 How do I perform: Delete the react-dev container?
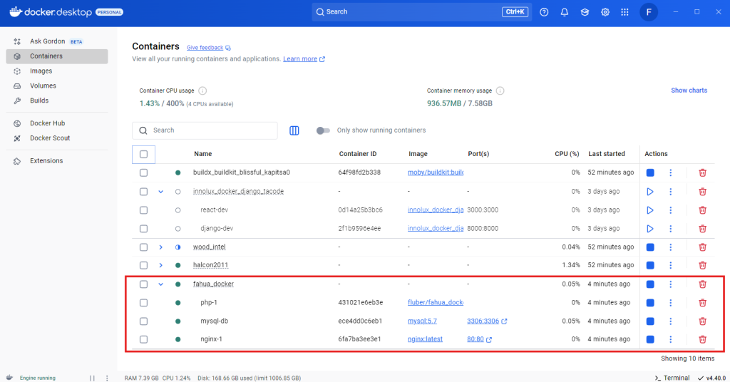point(702,210)
